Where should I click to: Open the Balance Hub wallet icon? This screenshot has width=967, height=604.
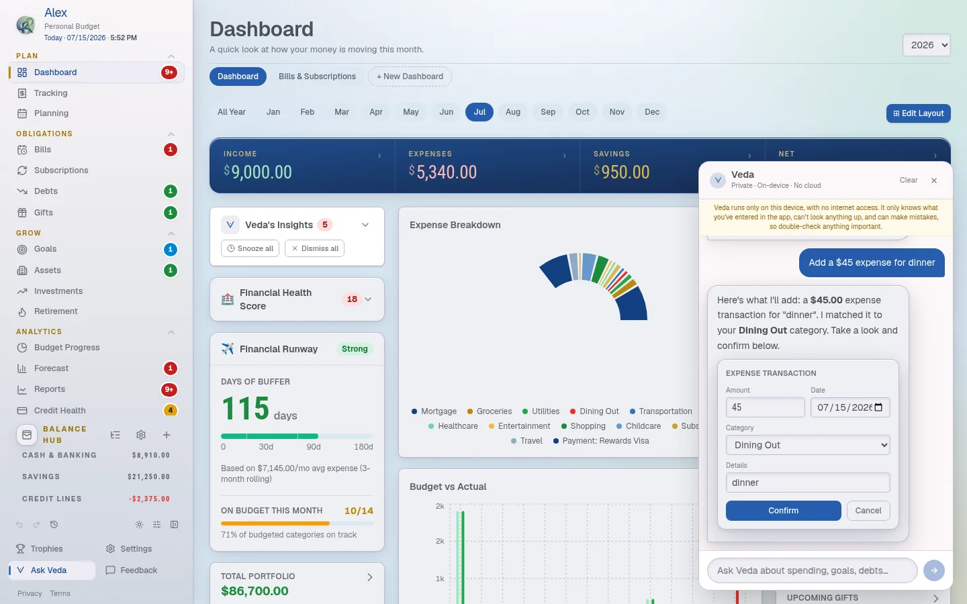click(27, 435)
